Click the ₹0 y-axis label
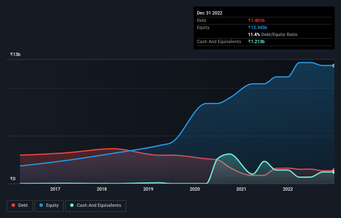 13,179
